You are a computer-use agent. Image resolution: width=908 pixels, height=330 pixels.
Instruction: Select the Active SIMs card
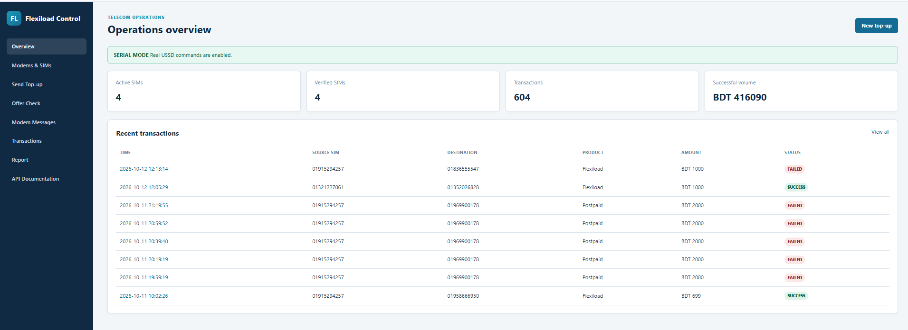click(204, 91)
